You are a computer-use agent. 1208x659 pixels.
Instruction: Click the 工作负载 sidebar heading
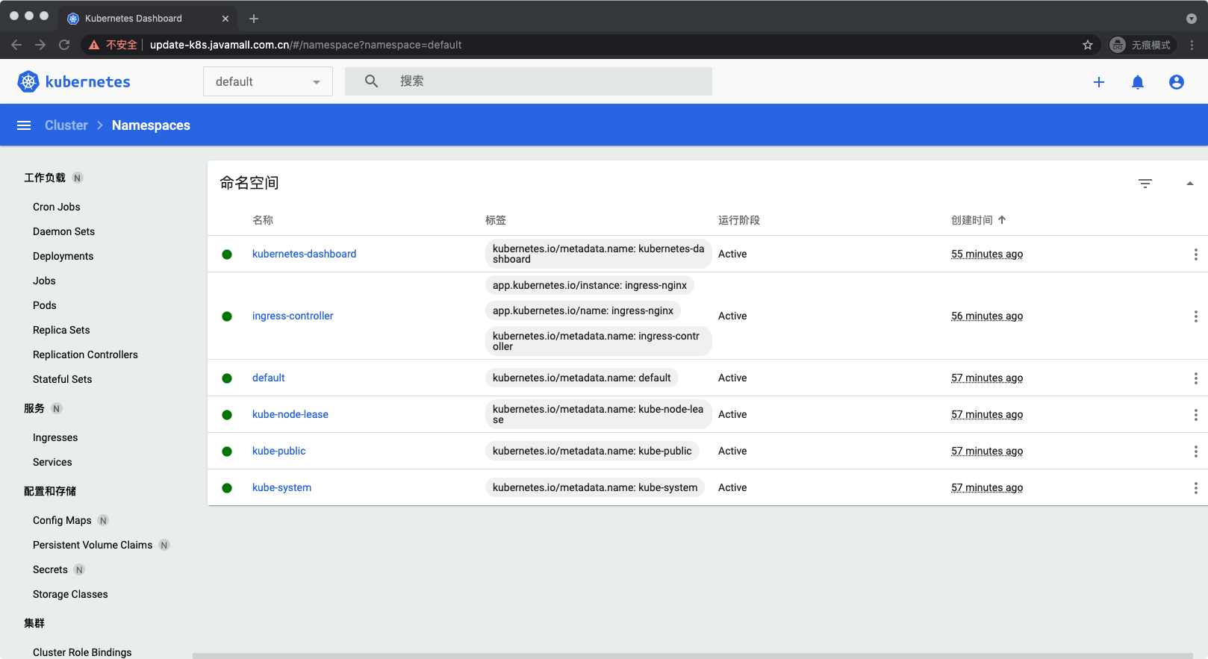(45, 178)
